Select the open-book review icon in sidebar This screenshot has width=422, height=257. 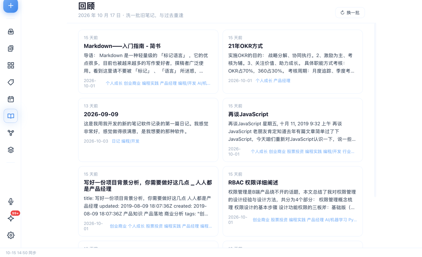click(x=11, y=116)
